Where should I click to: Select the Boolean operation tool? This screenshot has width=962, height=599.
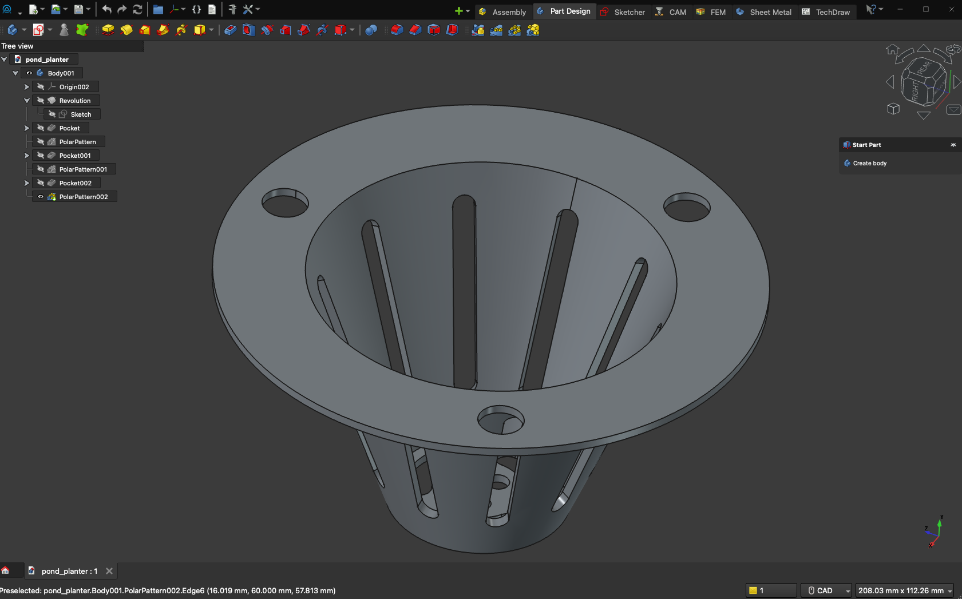(371, 30)
